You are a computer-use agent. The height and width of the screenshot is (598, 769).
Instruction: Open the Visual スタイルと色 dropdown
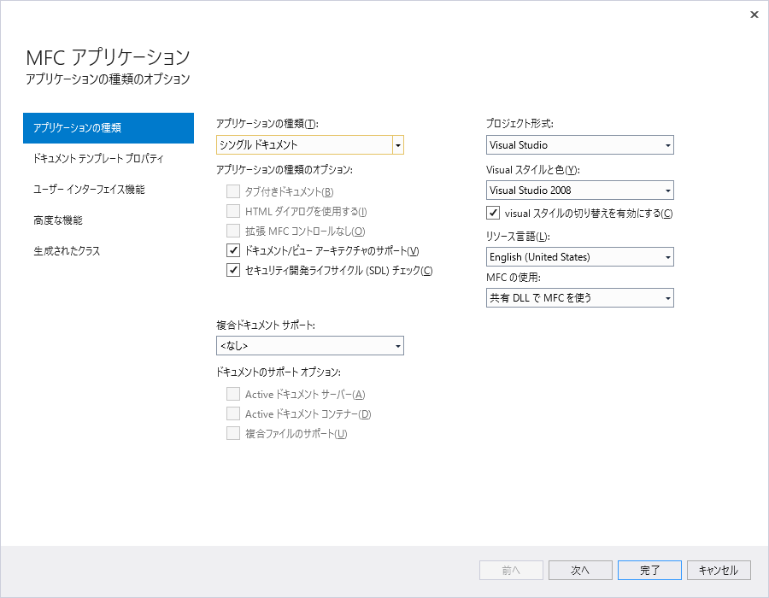(x=666, y=190)
